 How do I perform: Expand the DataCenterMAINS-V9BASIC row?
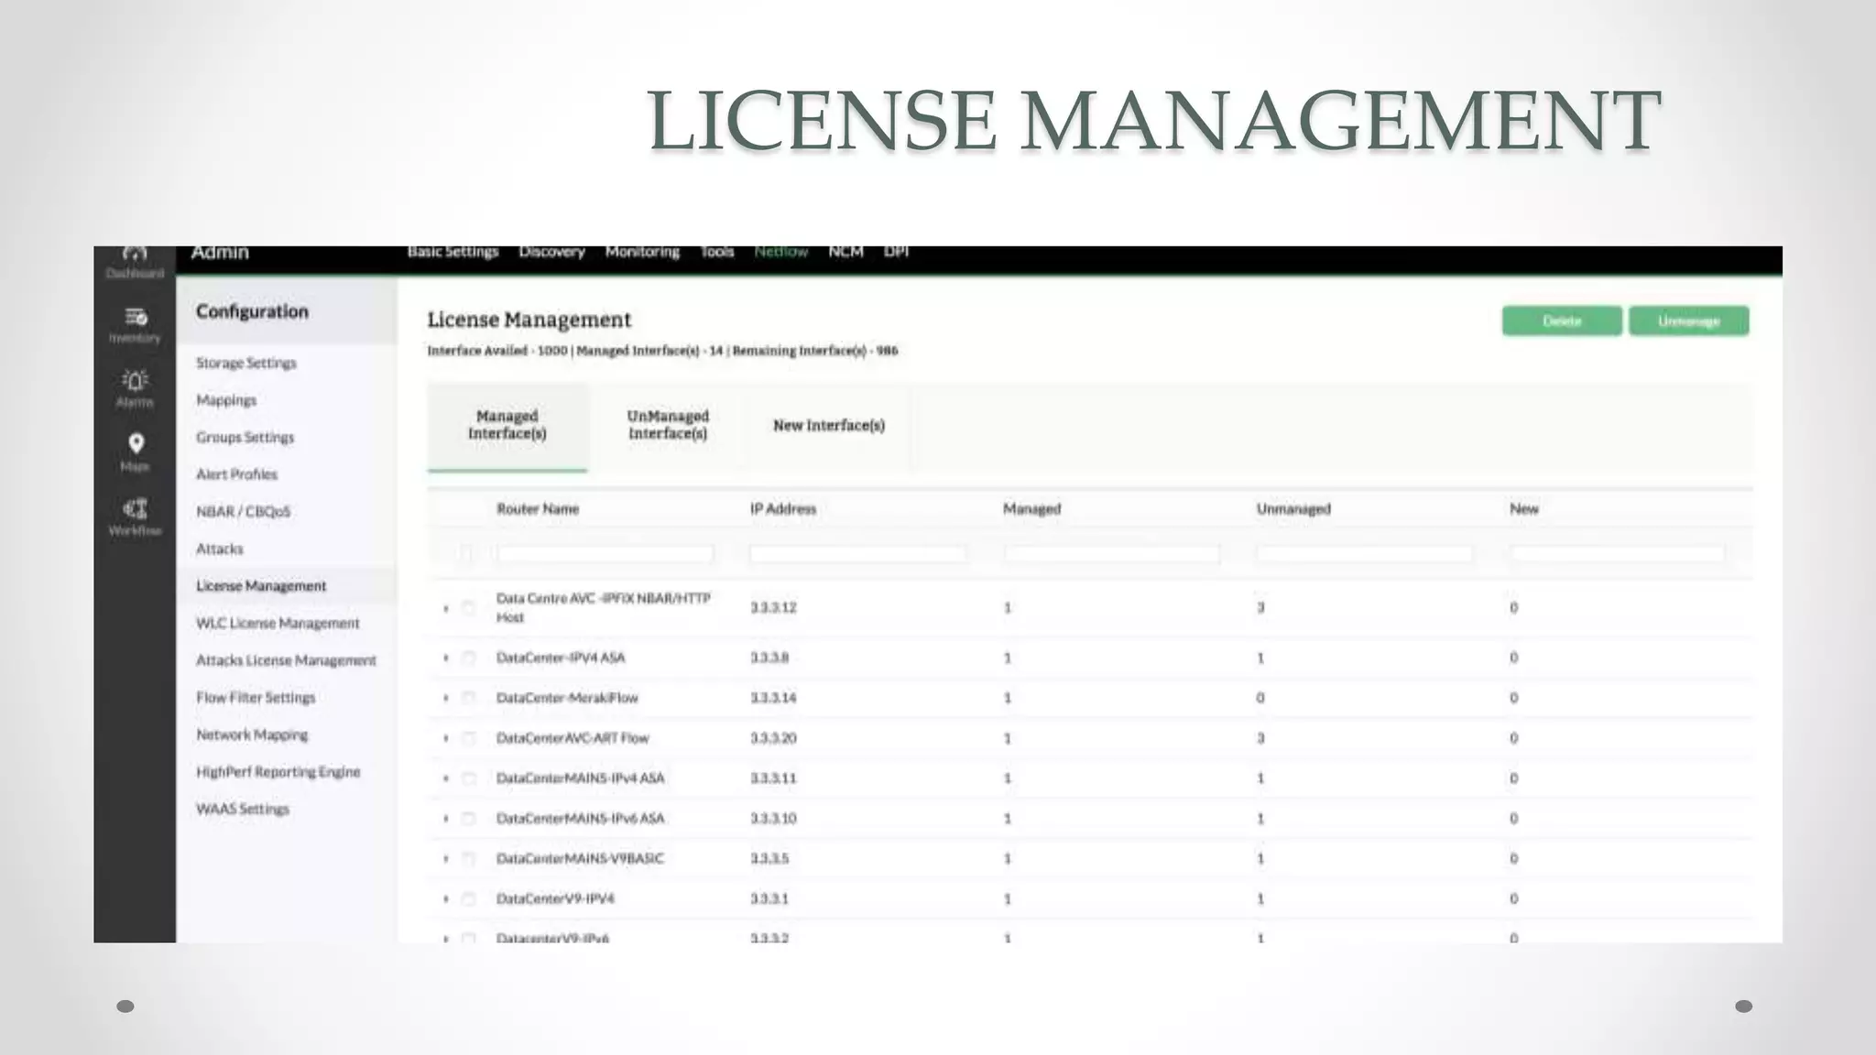(x=446, y=859)
